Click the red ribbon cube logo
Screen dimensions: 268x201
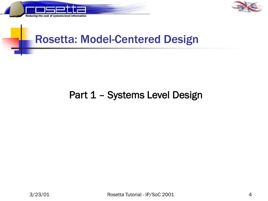(x=247, y=7)
